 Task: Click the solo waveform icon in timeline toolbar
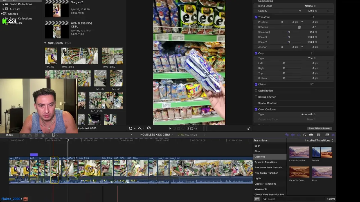[x=299, y=135]
